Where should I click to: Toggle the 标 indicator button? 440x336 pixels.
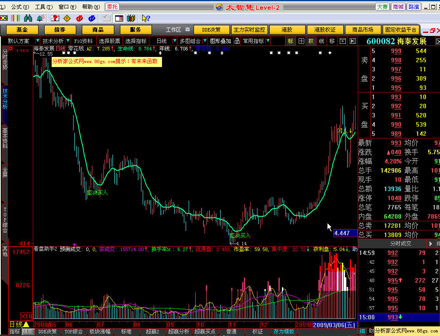(x=290, y=41)
